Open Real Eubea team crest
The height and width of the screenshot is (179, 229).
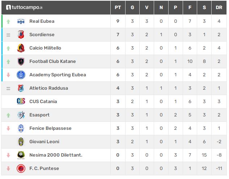click(x=21, y=21)
